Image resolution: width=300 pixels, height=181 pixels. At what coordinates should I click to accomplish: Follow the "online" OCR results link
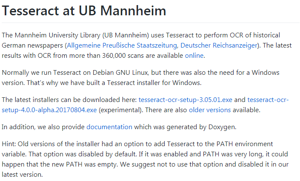pos(194,55)
